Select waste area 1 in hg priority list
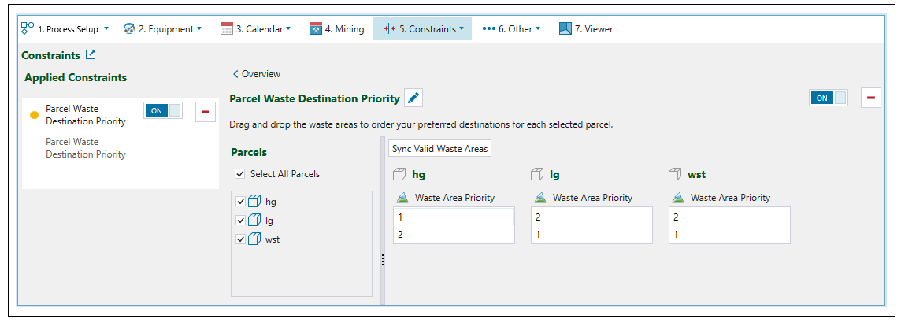 453,217
